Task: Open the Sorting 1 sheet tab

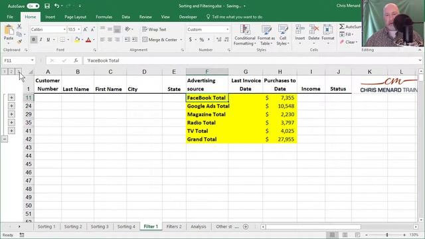Action: (x=46, y=226)
